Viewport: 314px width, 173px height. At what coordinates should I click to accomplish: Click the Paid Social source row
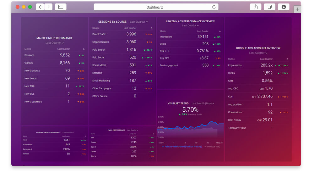click(122, 57)
